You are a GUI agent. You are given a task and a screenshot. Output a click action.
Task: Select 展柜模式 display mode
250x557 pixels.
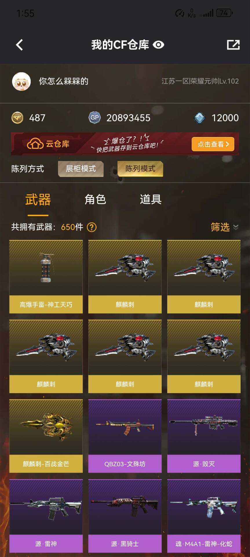click(81, 169)
